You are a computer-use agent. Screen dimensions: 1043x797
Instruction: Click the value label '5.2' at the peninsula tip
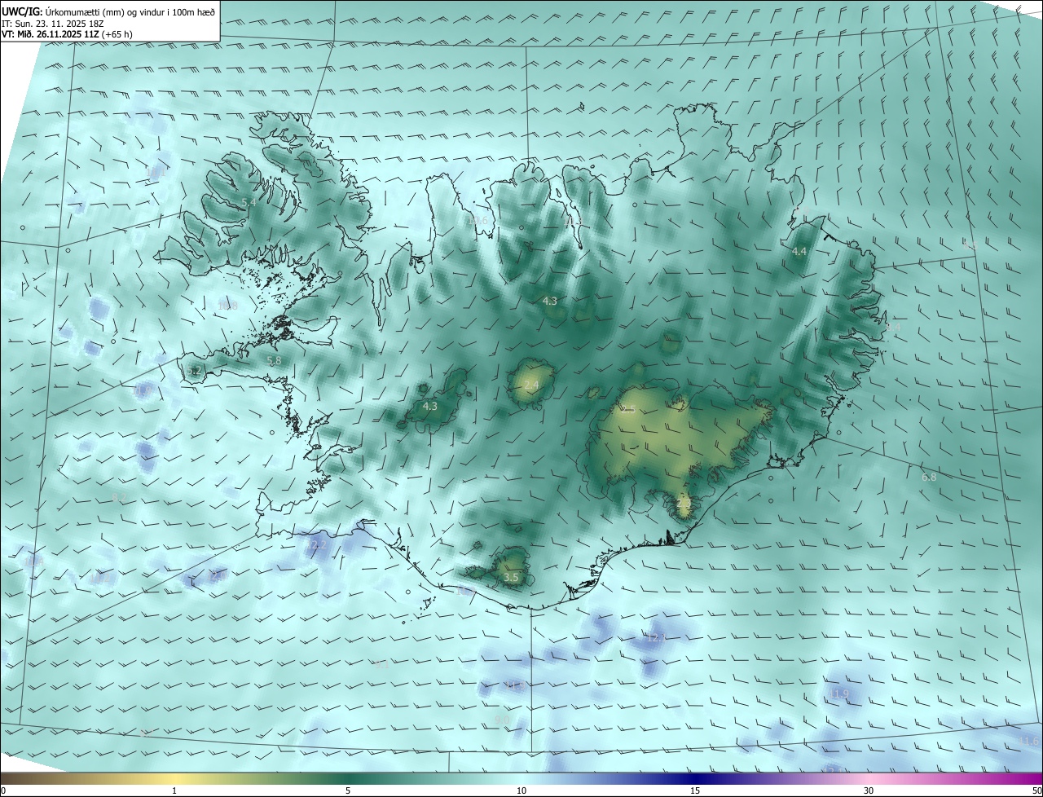pyautogui.click(x=194, y=371)
